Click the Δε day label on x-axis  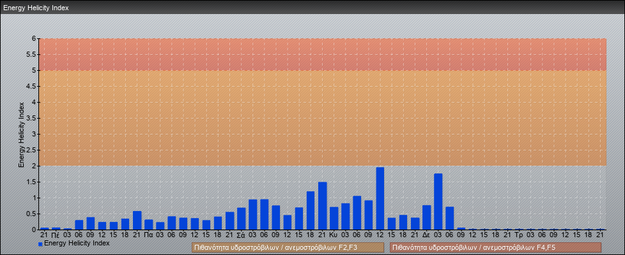pyautogui.click(x=426, y=235)
